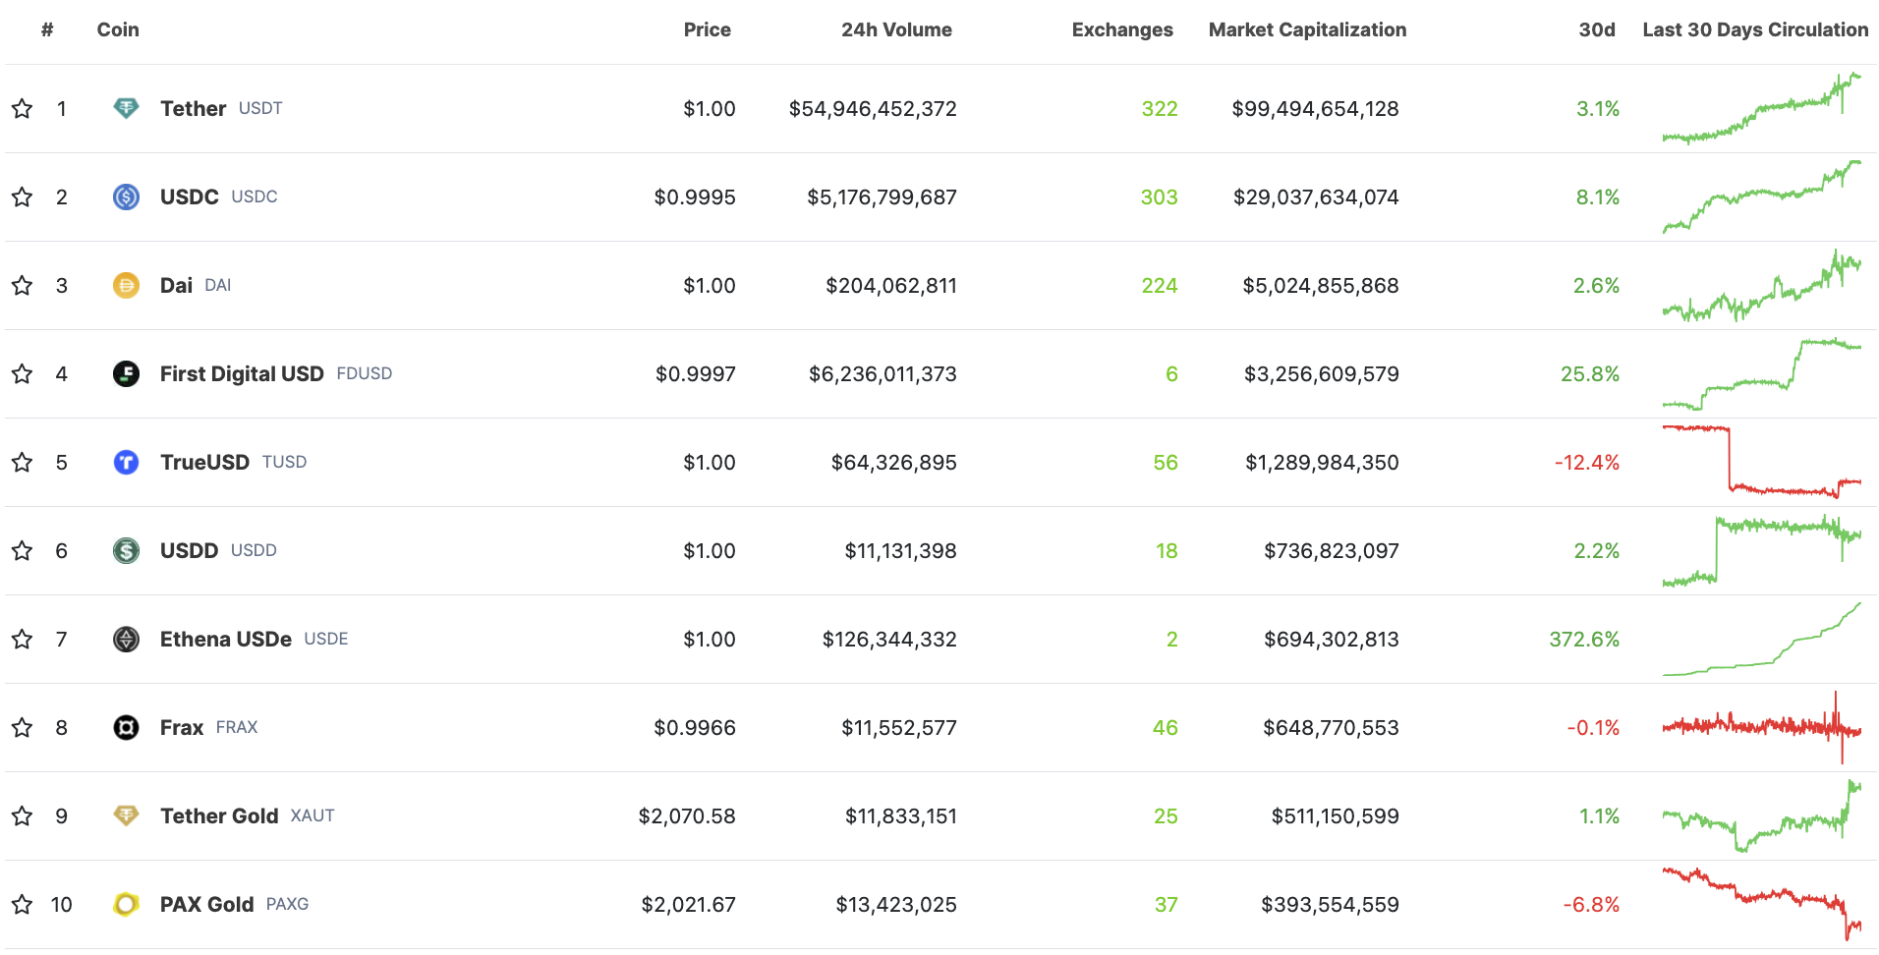Sort by Market Capitalization header
This screenshot has height=955, width=1879.
1307,29
